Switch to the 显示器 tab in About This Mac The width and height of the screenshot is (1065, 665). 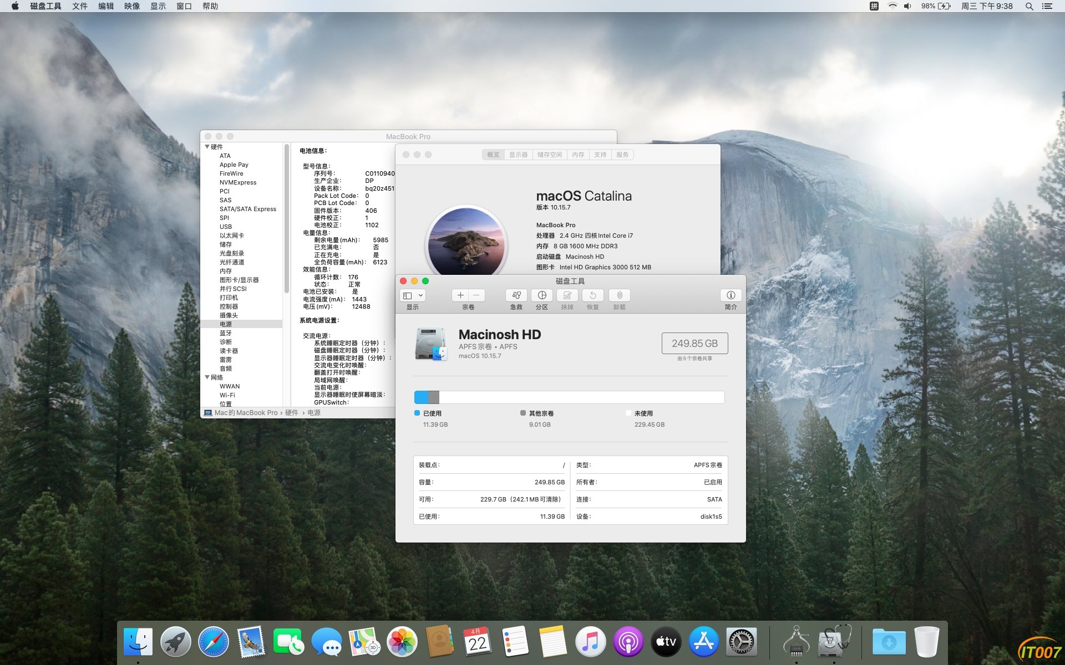(519, 155)
